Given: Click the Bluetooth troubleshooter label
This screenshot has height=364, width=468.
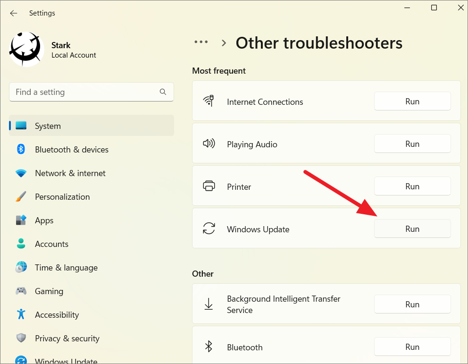Looking at the screenshot, I should coord(244,347).
